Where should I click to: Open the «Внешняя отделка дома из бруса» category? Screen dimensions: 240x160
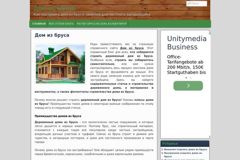(185, 149)
